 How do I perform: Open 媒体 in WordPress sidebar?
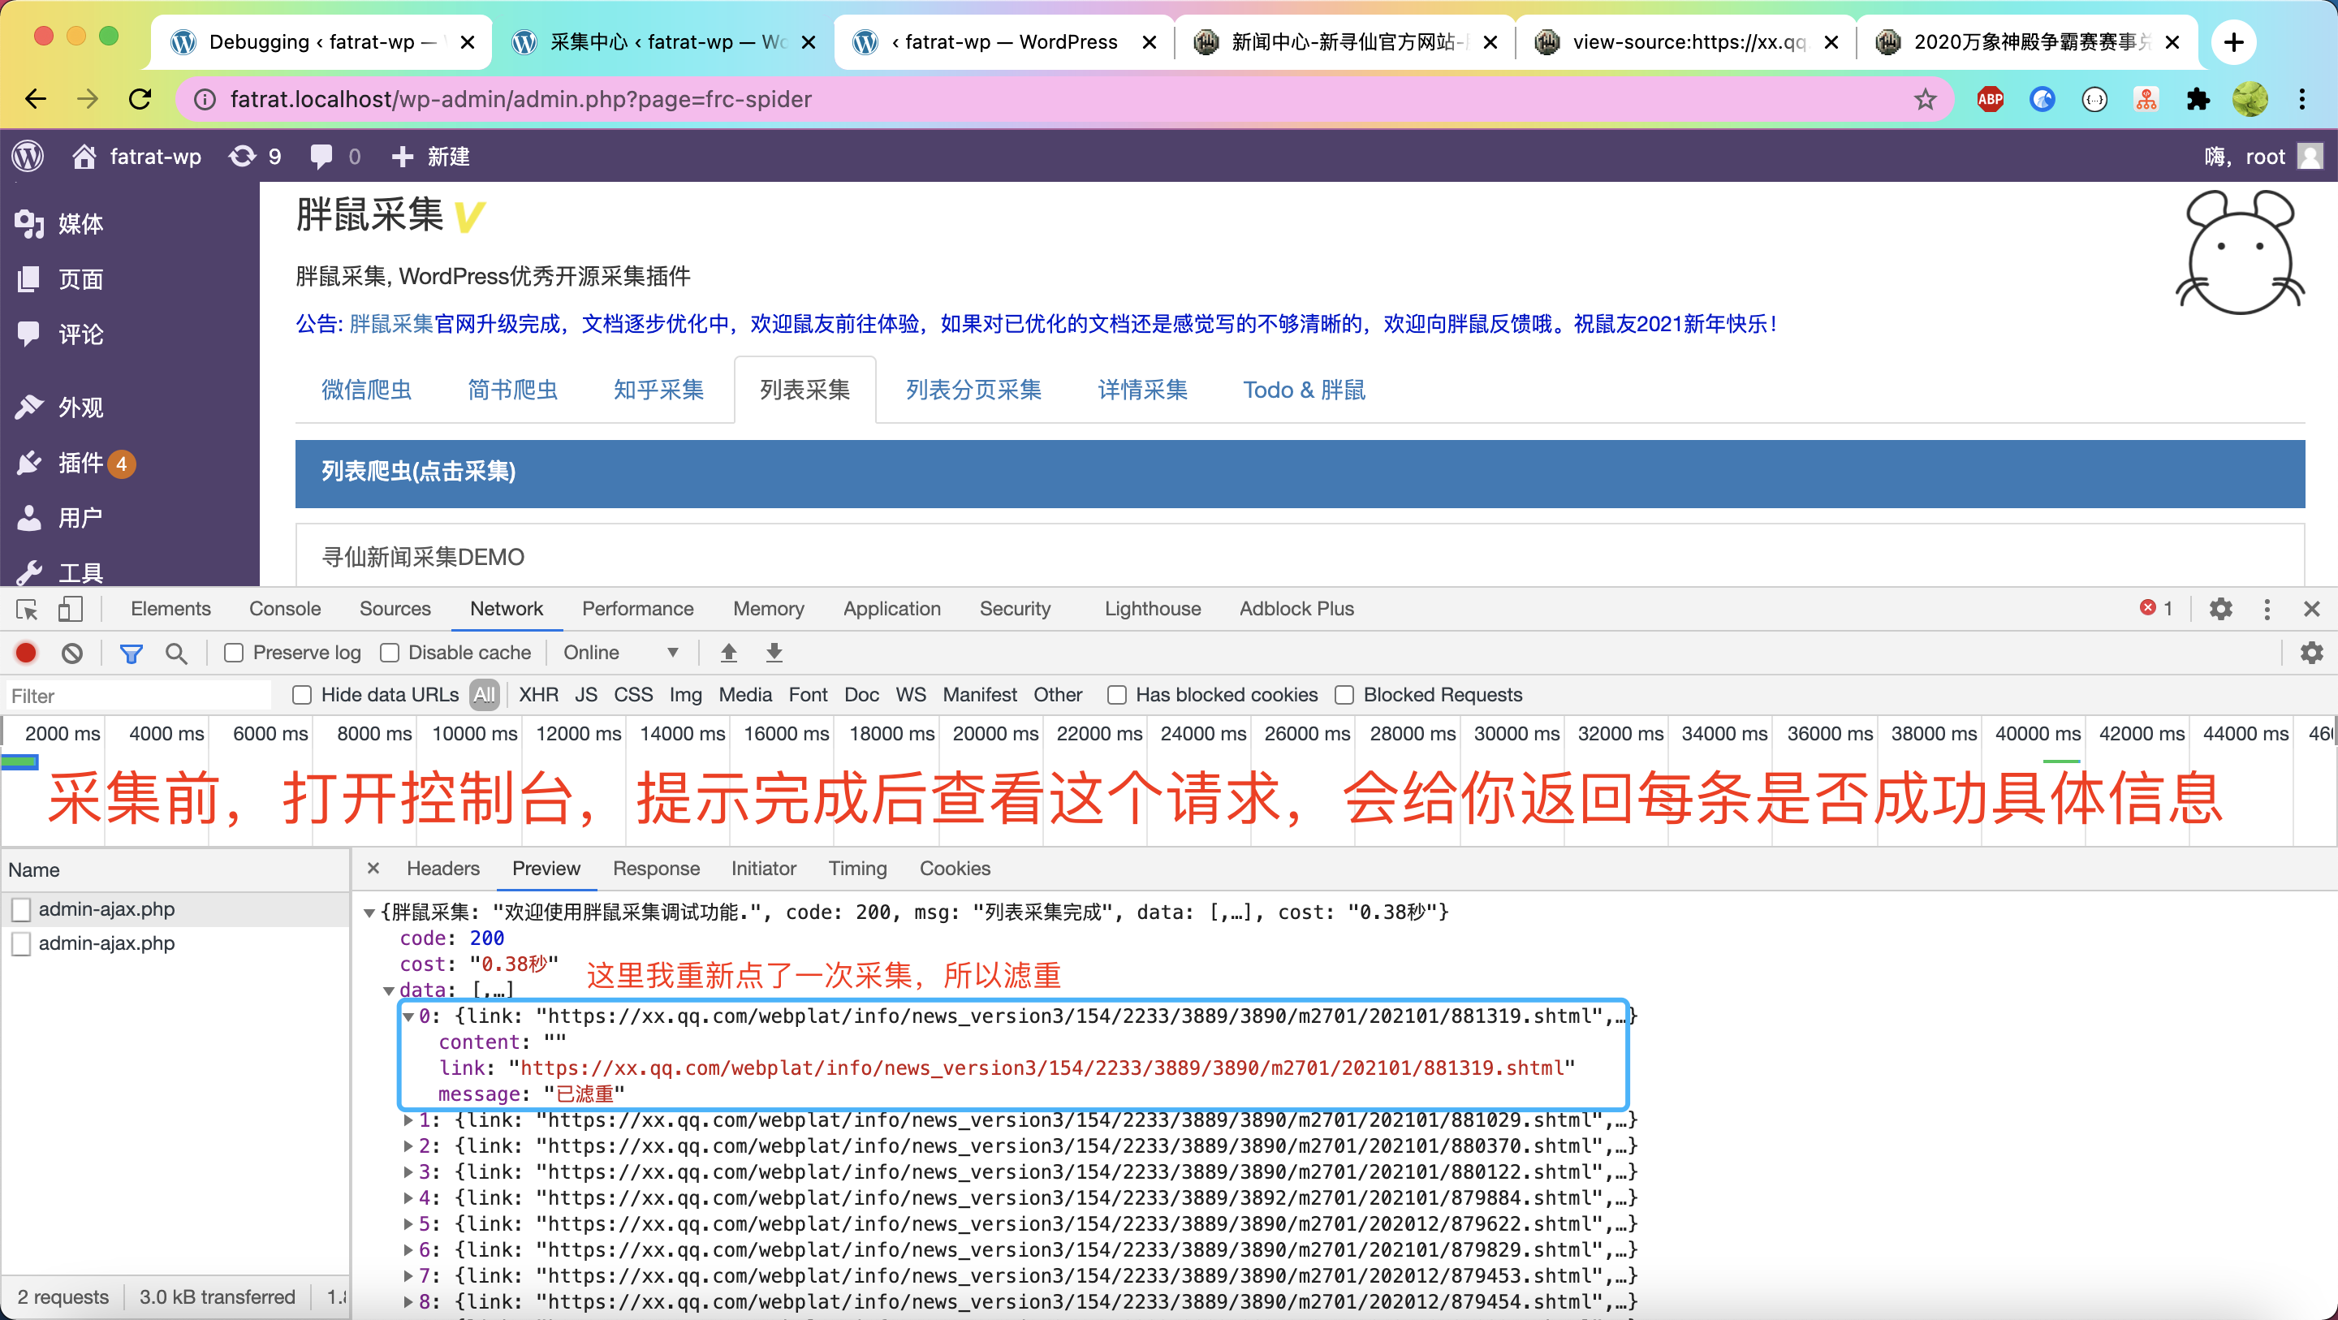coord(80,224)
